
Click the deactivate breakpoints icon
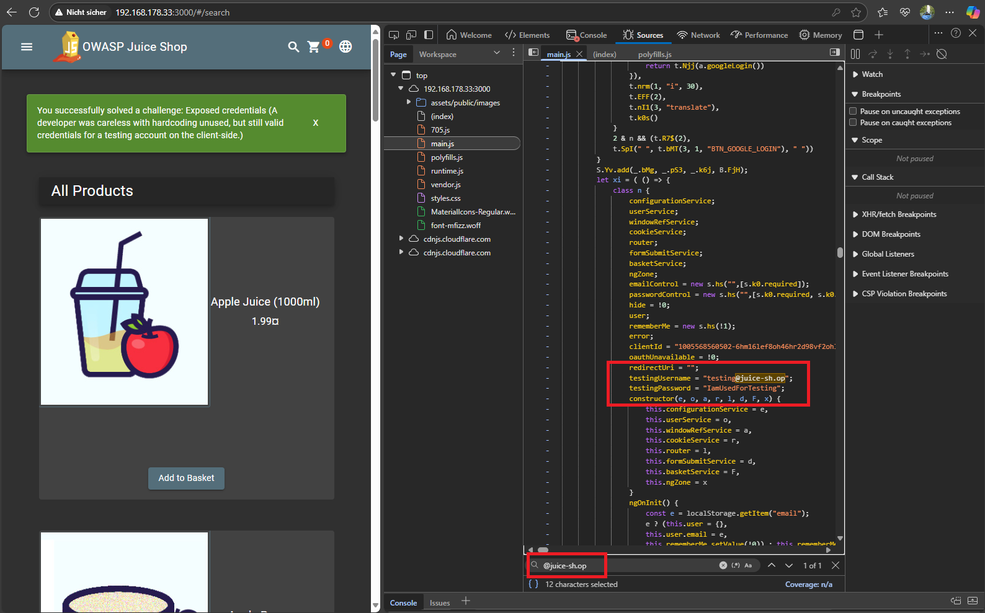[x=942, y=54]
